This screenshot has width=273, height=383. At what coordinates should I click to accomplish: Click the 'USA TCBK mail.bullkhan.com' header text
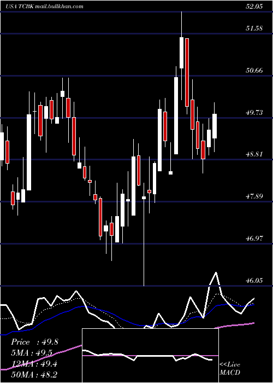[x=45, y=7]
